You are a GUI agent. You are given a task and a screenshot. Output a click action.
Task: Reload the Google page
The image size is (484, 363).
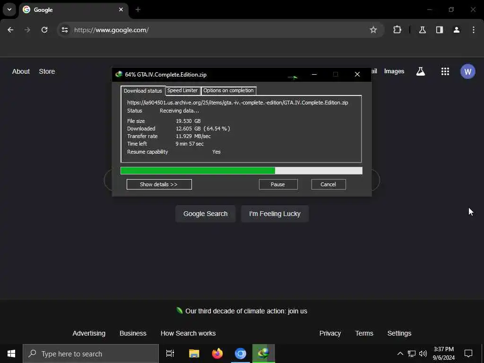[x=44, y=30]
